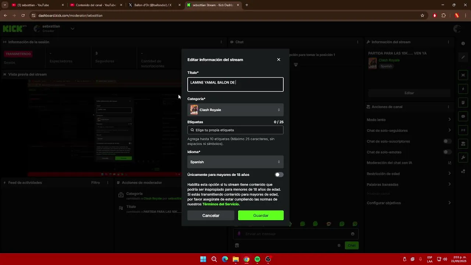Viewport: 471px width, 265px height.
Task: Click the Editar button in stream info panel
Action: coord(409,93)
